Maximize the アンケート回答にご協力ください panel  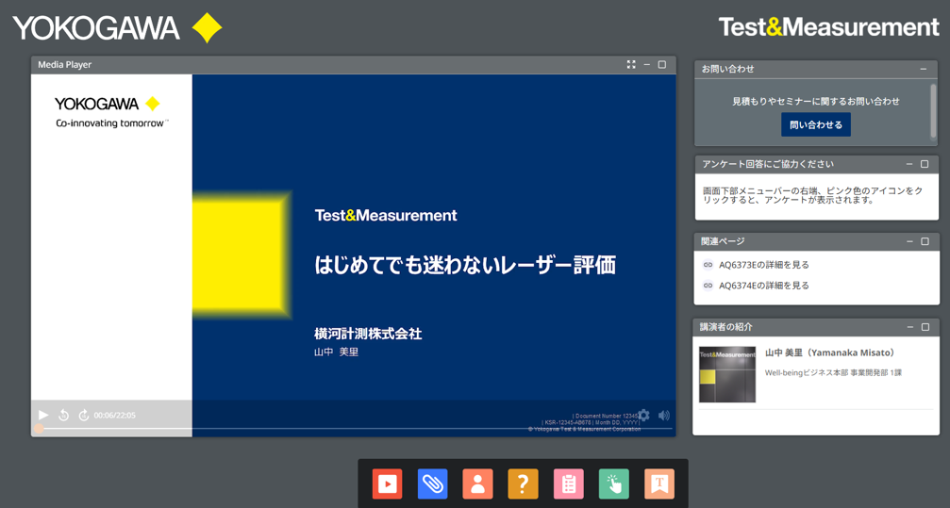coord(925,164)
